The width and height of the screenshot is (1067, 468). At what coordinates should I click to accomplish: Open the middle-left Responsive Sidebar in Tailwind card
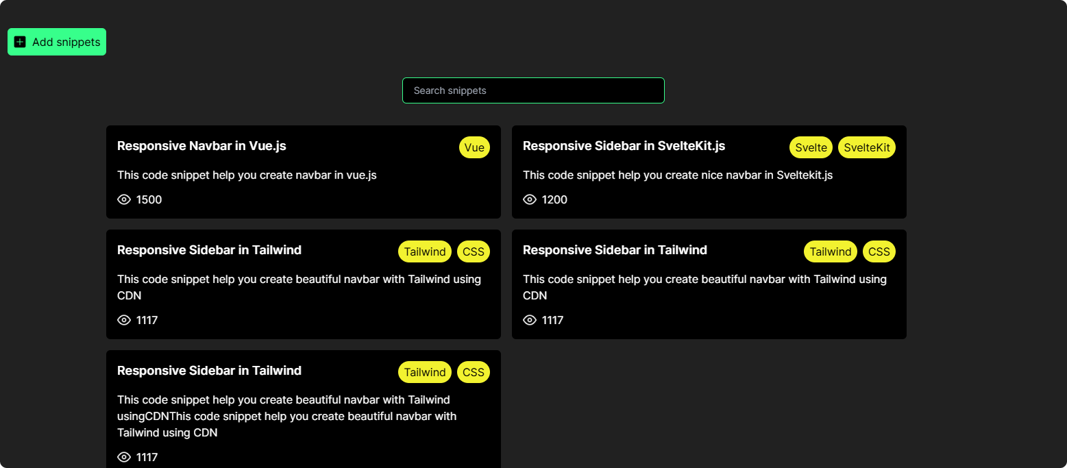[x=209, y=250]
